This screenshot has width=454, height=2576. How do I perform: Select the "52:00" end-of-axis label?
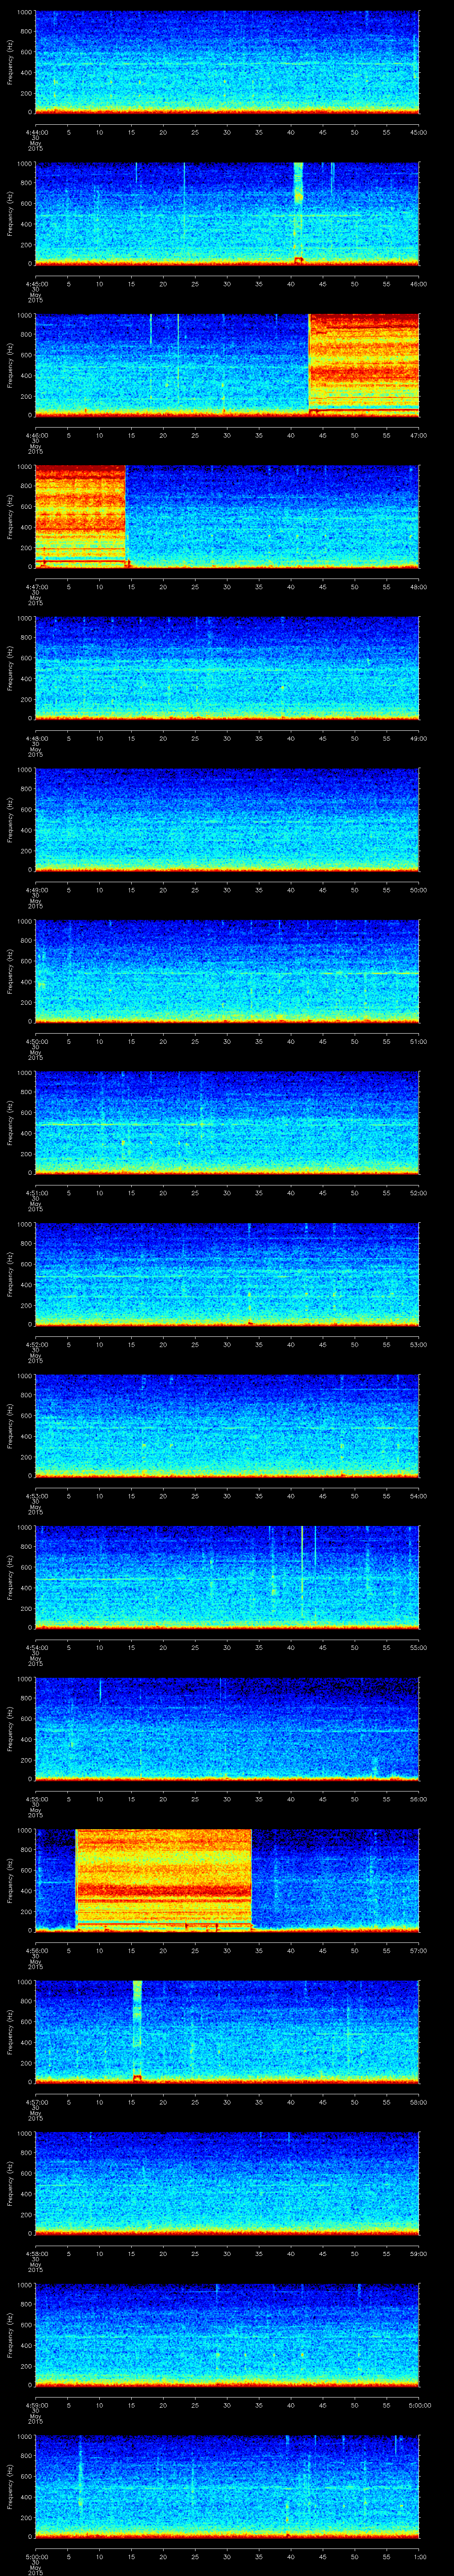pos(418,1193)
